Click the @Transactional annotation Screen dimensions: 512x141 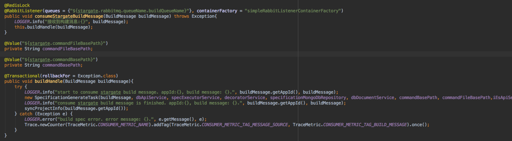[x=22, y=76]
